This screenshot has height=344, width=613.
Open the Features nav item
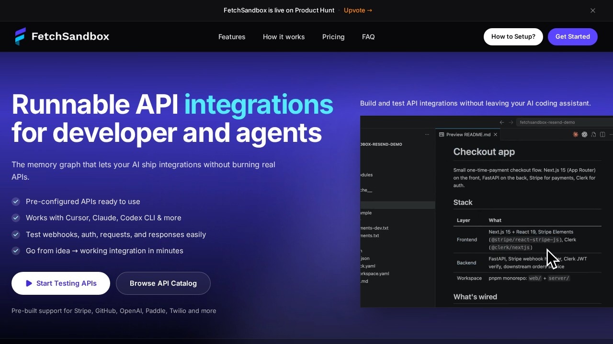(232, 37)
